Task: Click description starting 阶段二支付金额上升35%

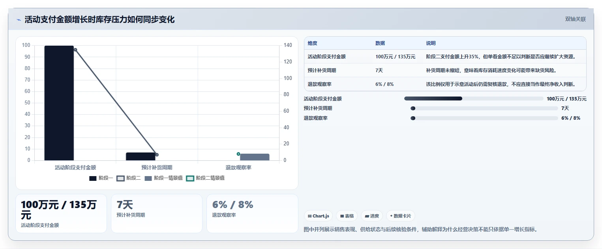Action: pyautogui.click(x=501, y=57)
